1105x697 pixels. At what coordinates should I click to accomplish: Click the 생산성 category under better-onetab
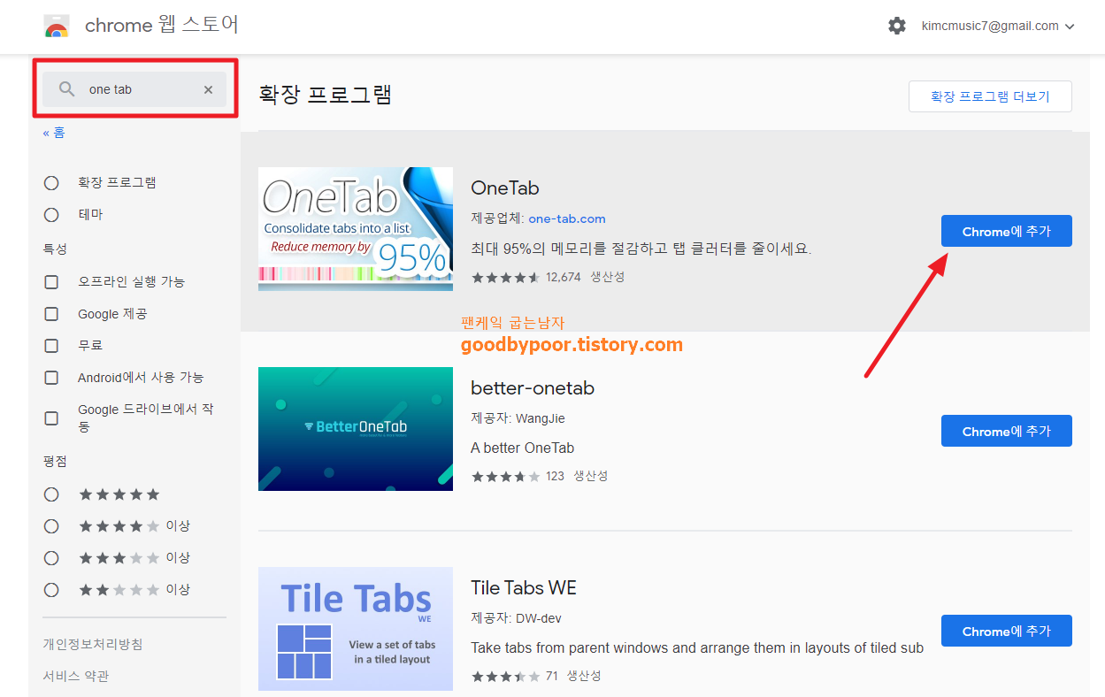(x=590, y=476)
